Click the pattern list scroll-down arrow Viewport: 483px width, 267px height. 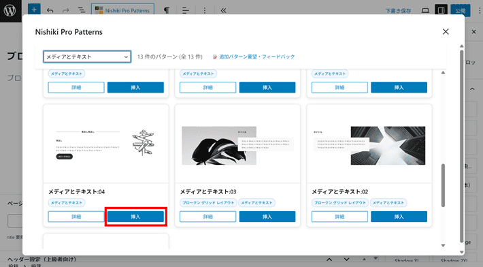tap(443, 245)
